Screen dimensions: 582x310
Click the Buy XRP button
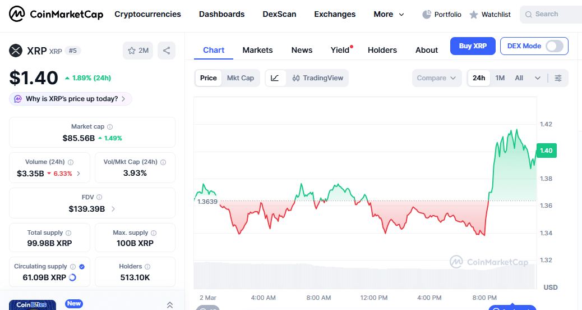point(473,46)
